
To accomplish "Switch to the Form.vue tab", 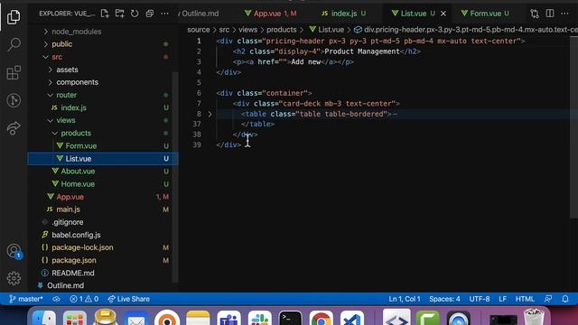I will 486,14.
